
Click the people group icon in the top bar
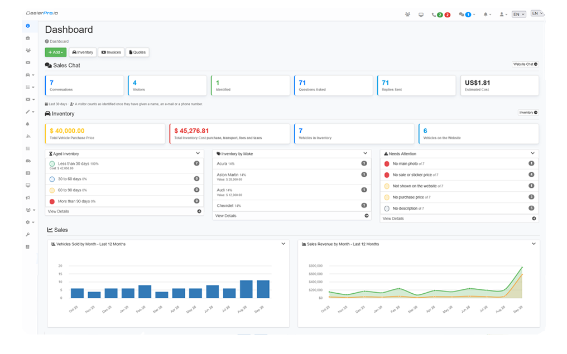[407, 14]
